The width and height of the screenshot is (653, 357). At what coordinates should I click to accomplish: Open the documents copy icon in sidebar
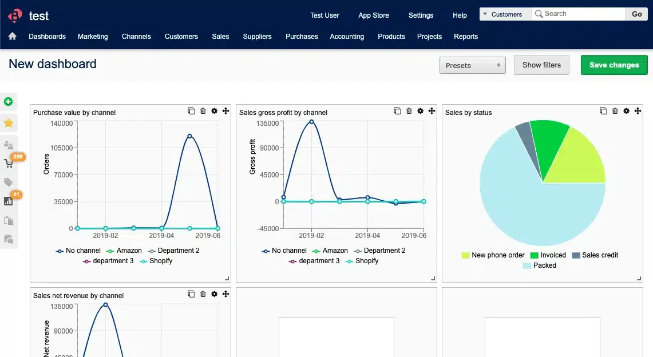pyautogui.click(x=9, y=220)
